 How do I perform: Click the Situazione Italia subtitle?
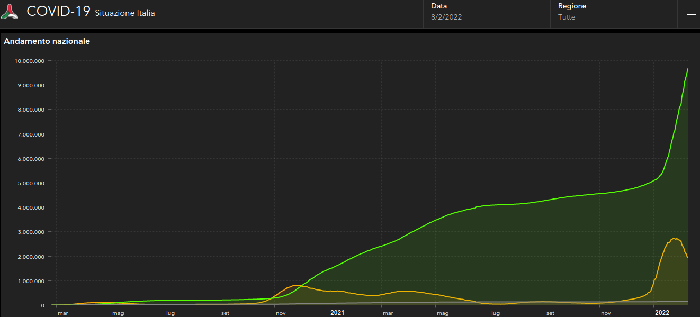click(125, 13)
